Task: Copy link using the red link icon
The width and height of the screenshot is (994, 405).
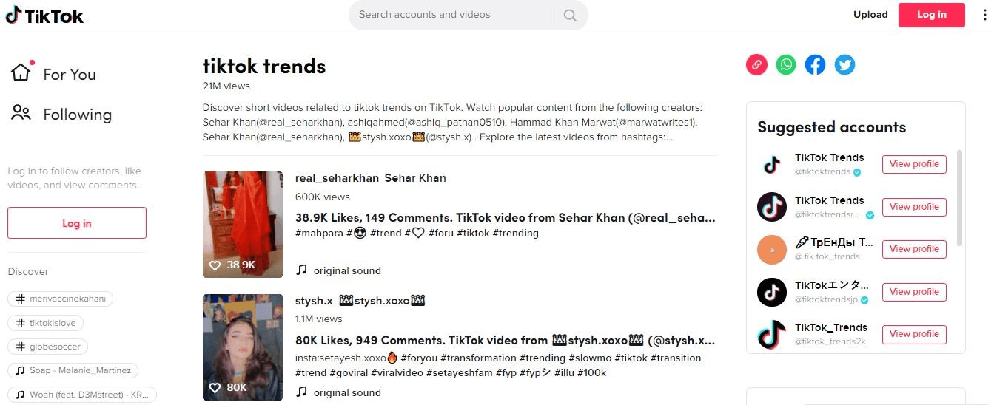Action: point(756,65)
